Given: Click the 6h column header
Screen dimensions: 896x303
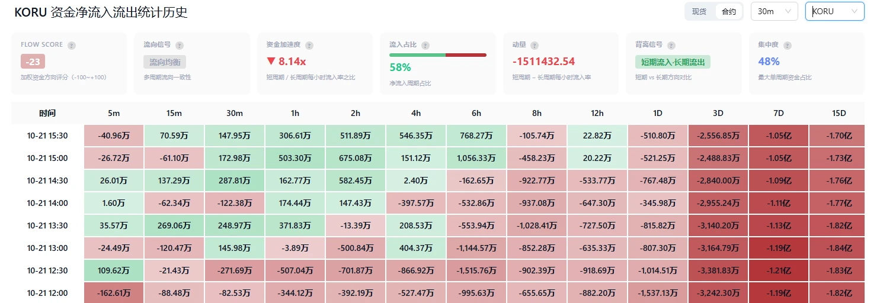Looking at the screenshot, I should tap(476, 113).
